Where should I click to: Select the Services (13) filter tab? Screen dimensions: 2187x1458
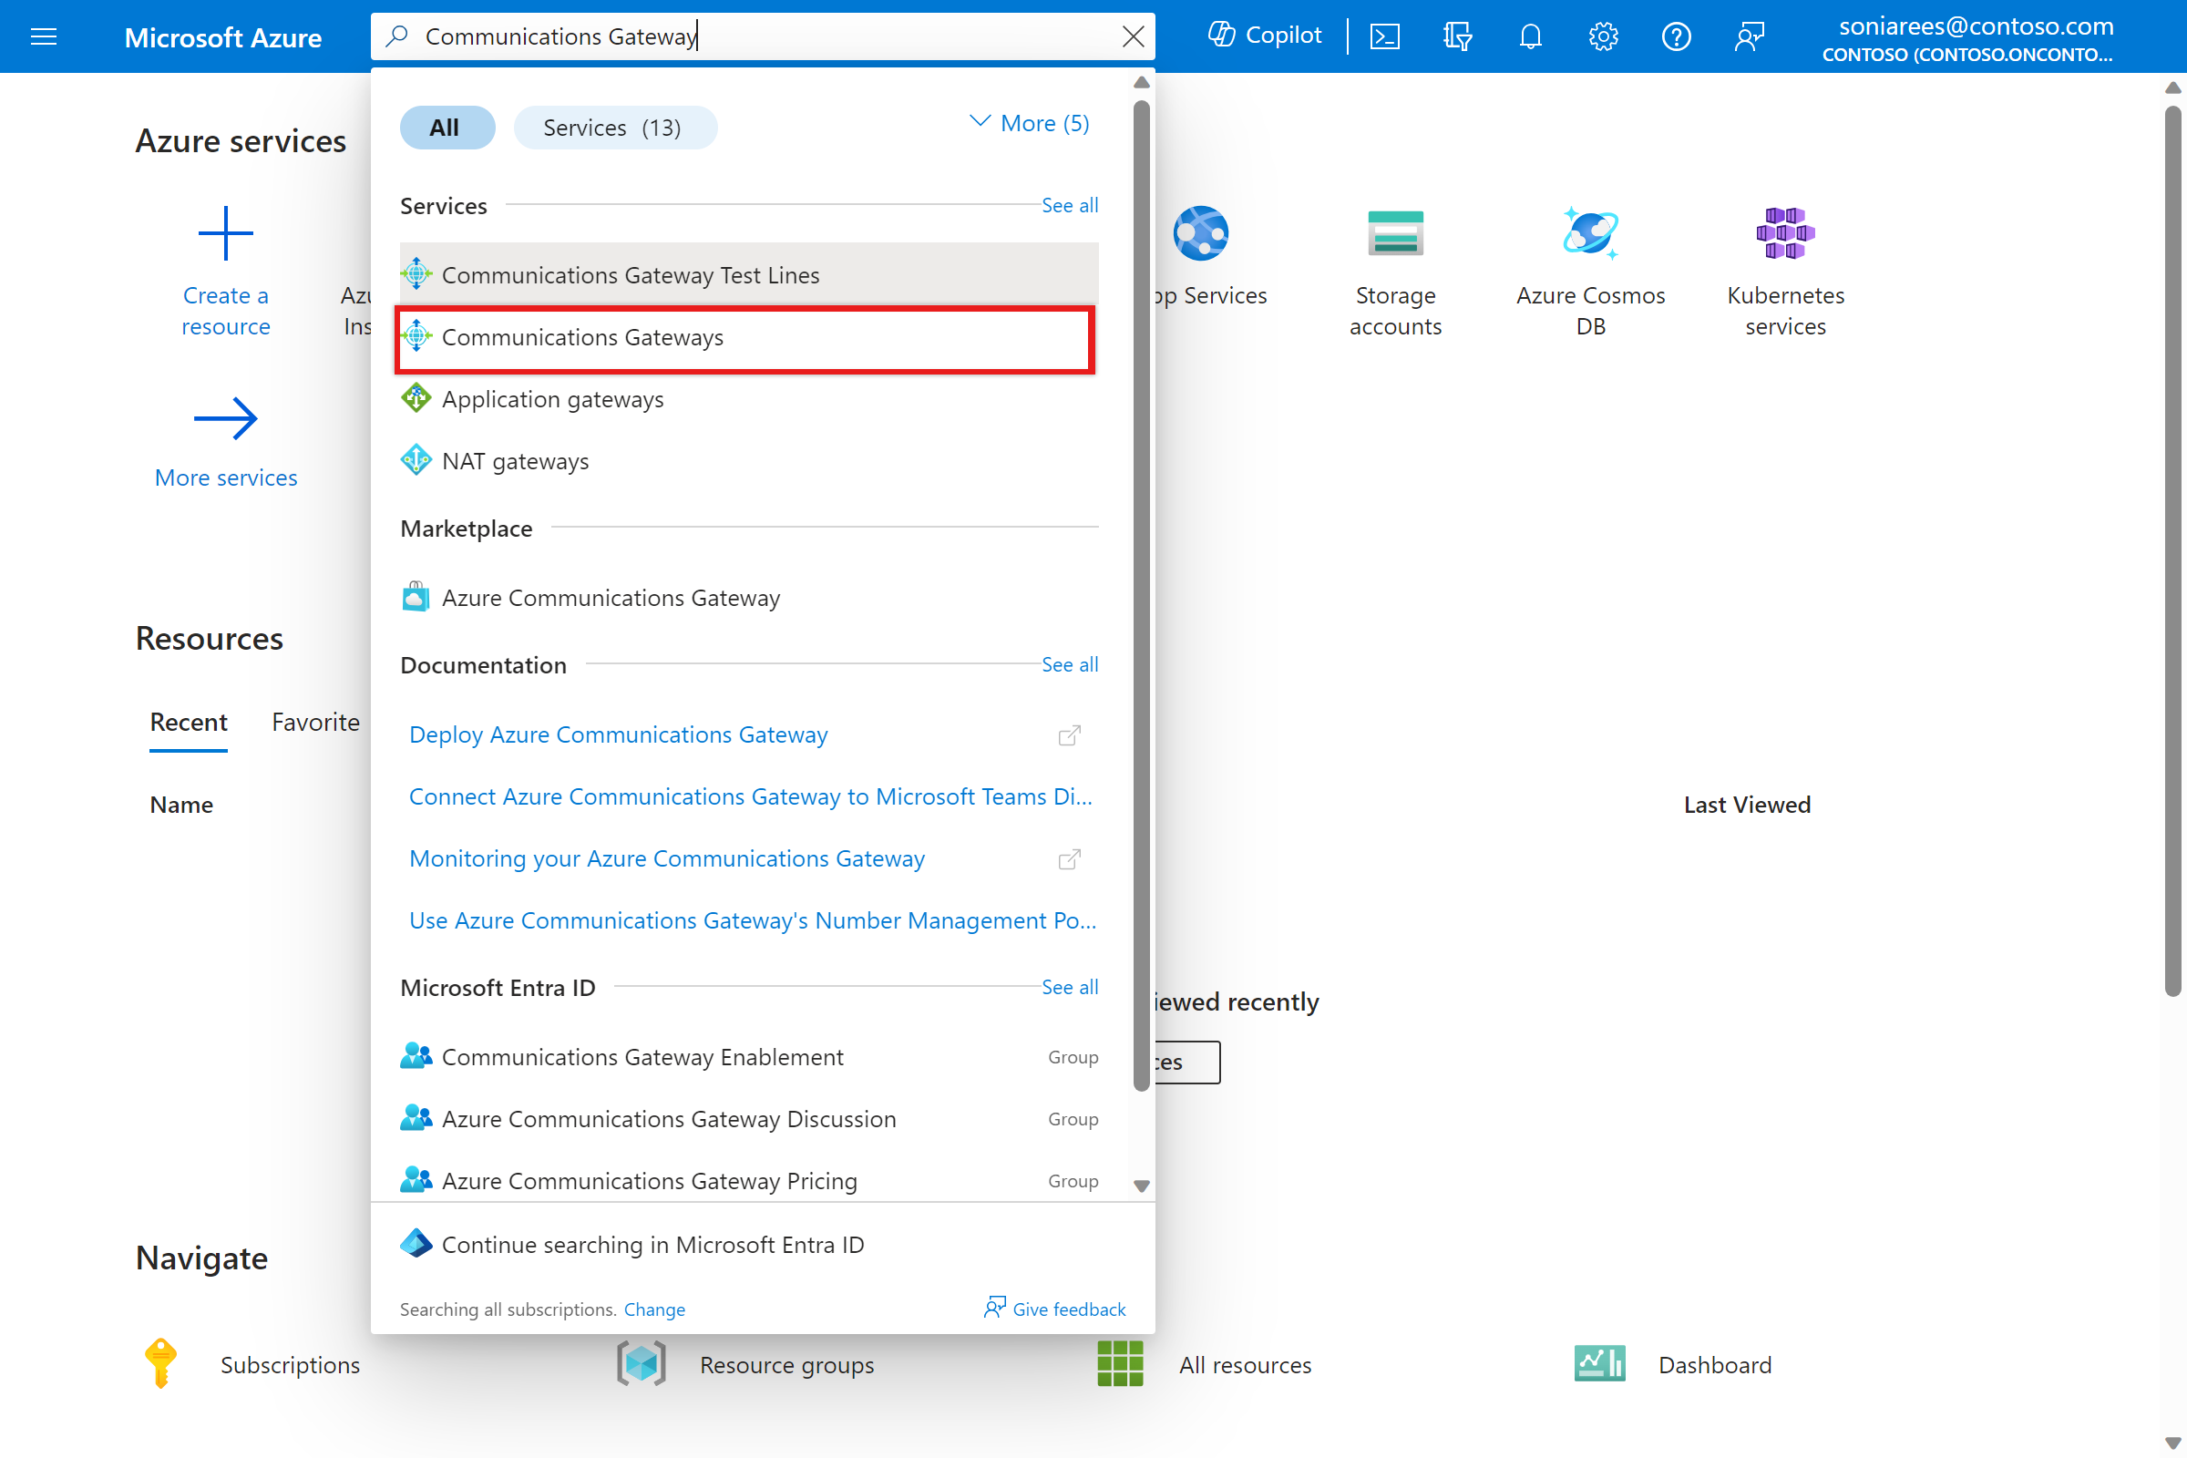[x=615, y=127]
